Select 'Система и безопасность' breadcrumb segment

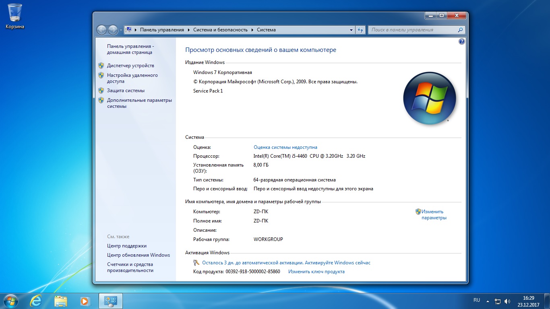coord(220,30)
